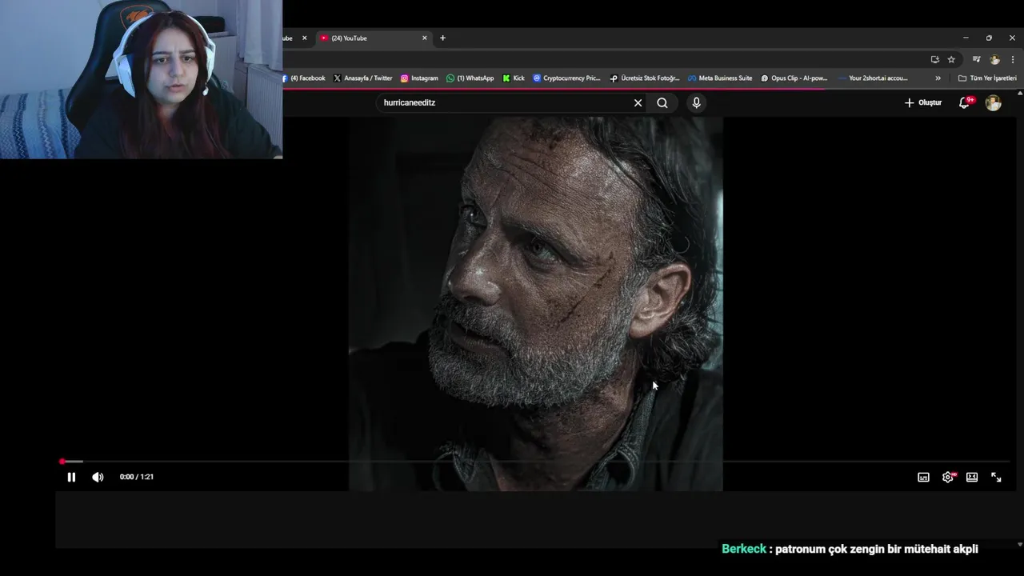
Task: Start voice search with microphone icon
Action: 696,102
